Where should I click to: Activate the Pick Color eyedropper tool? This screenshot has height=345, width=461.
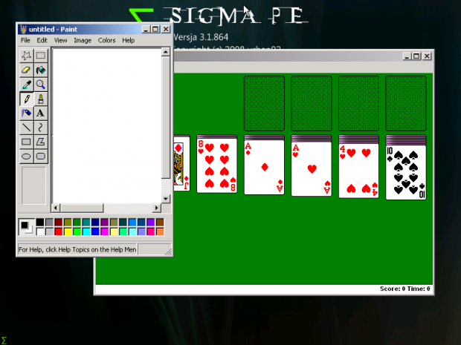26,85
